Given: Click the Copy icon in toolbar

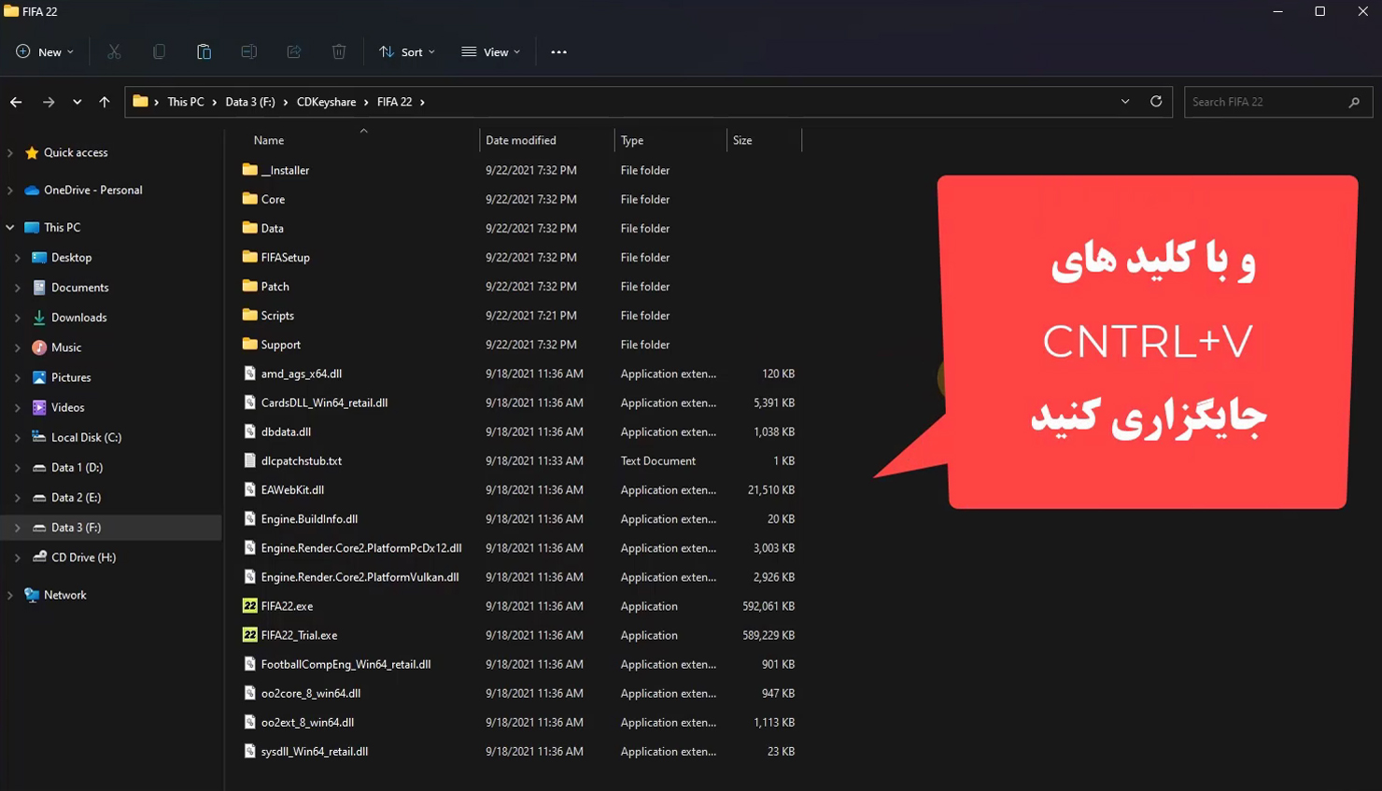Looking at the screenshot, I should point(159,52).
